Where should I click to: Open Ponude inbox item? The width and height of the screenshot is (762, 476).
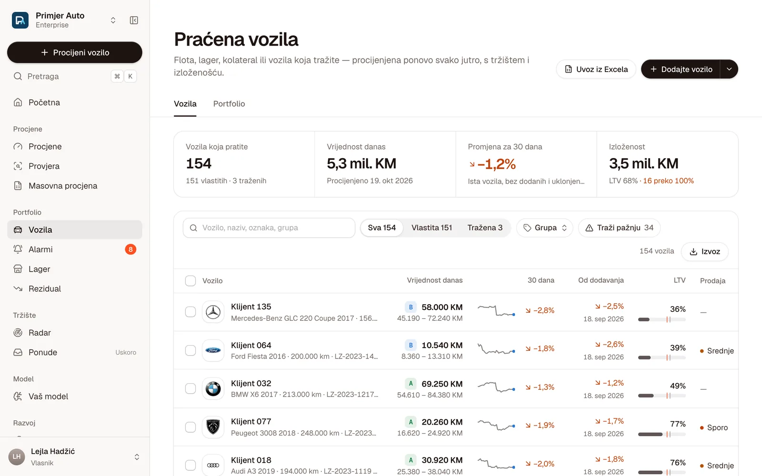[75, 352]
